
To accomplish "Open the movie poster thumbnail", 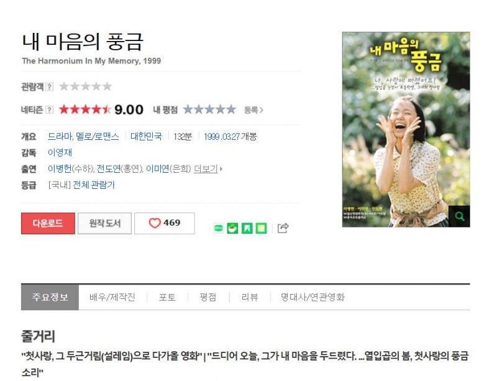I will click(406, 129).
